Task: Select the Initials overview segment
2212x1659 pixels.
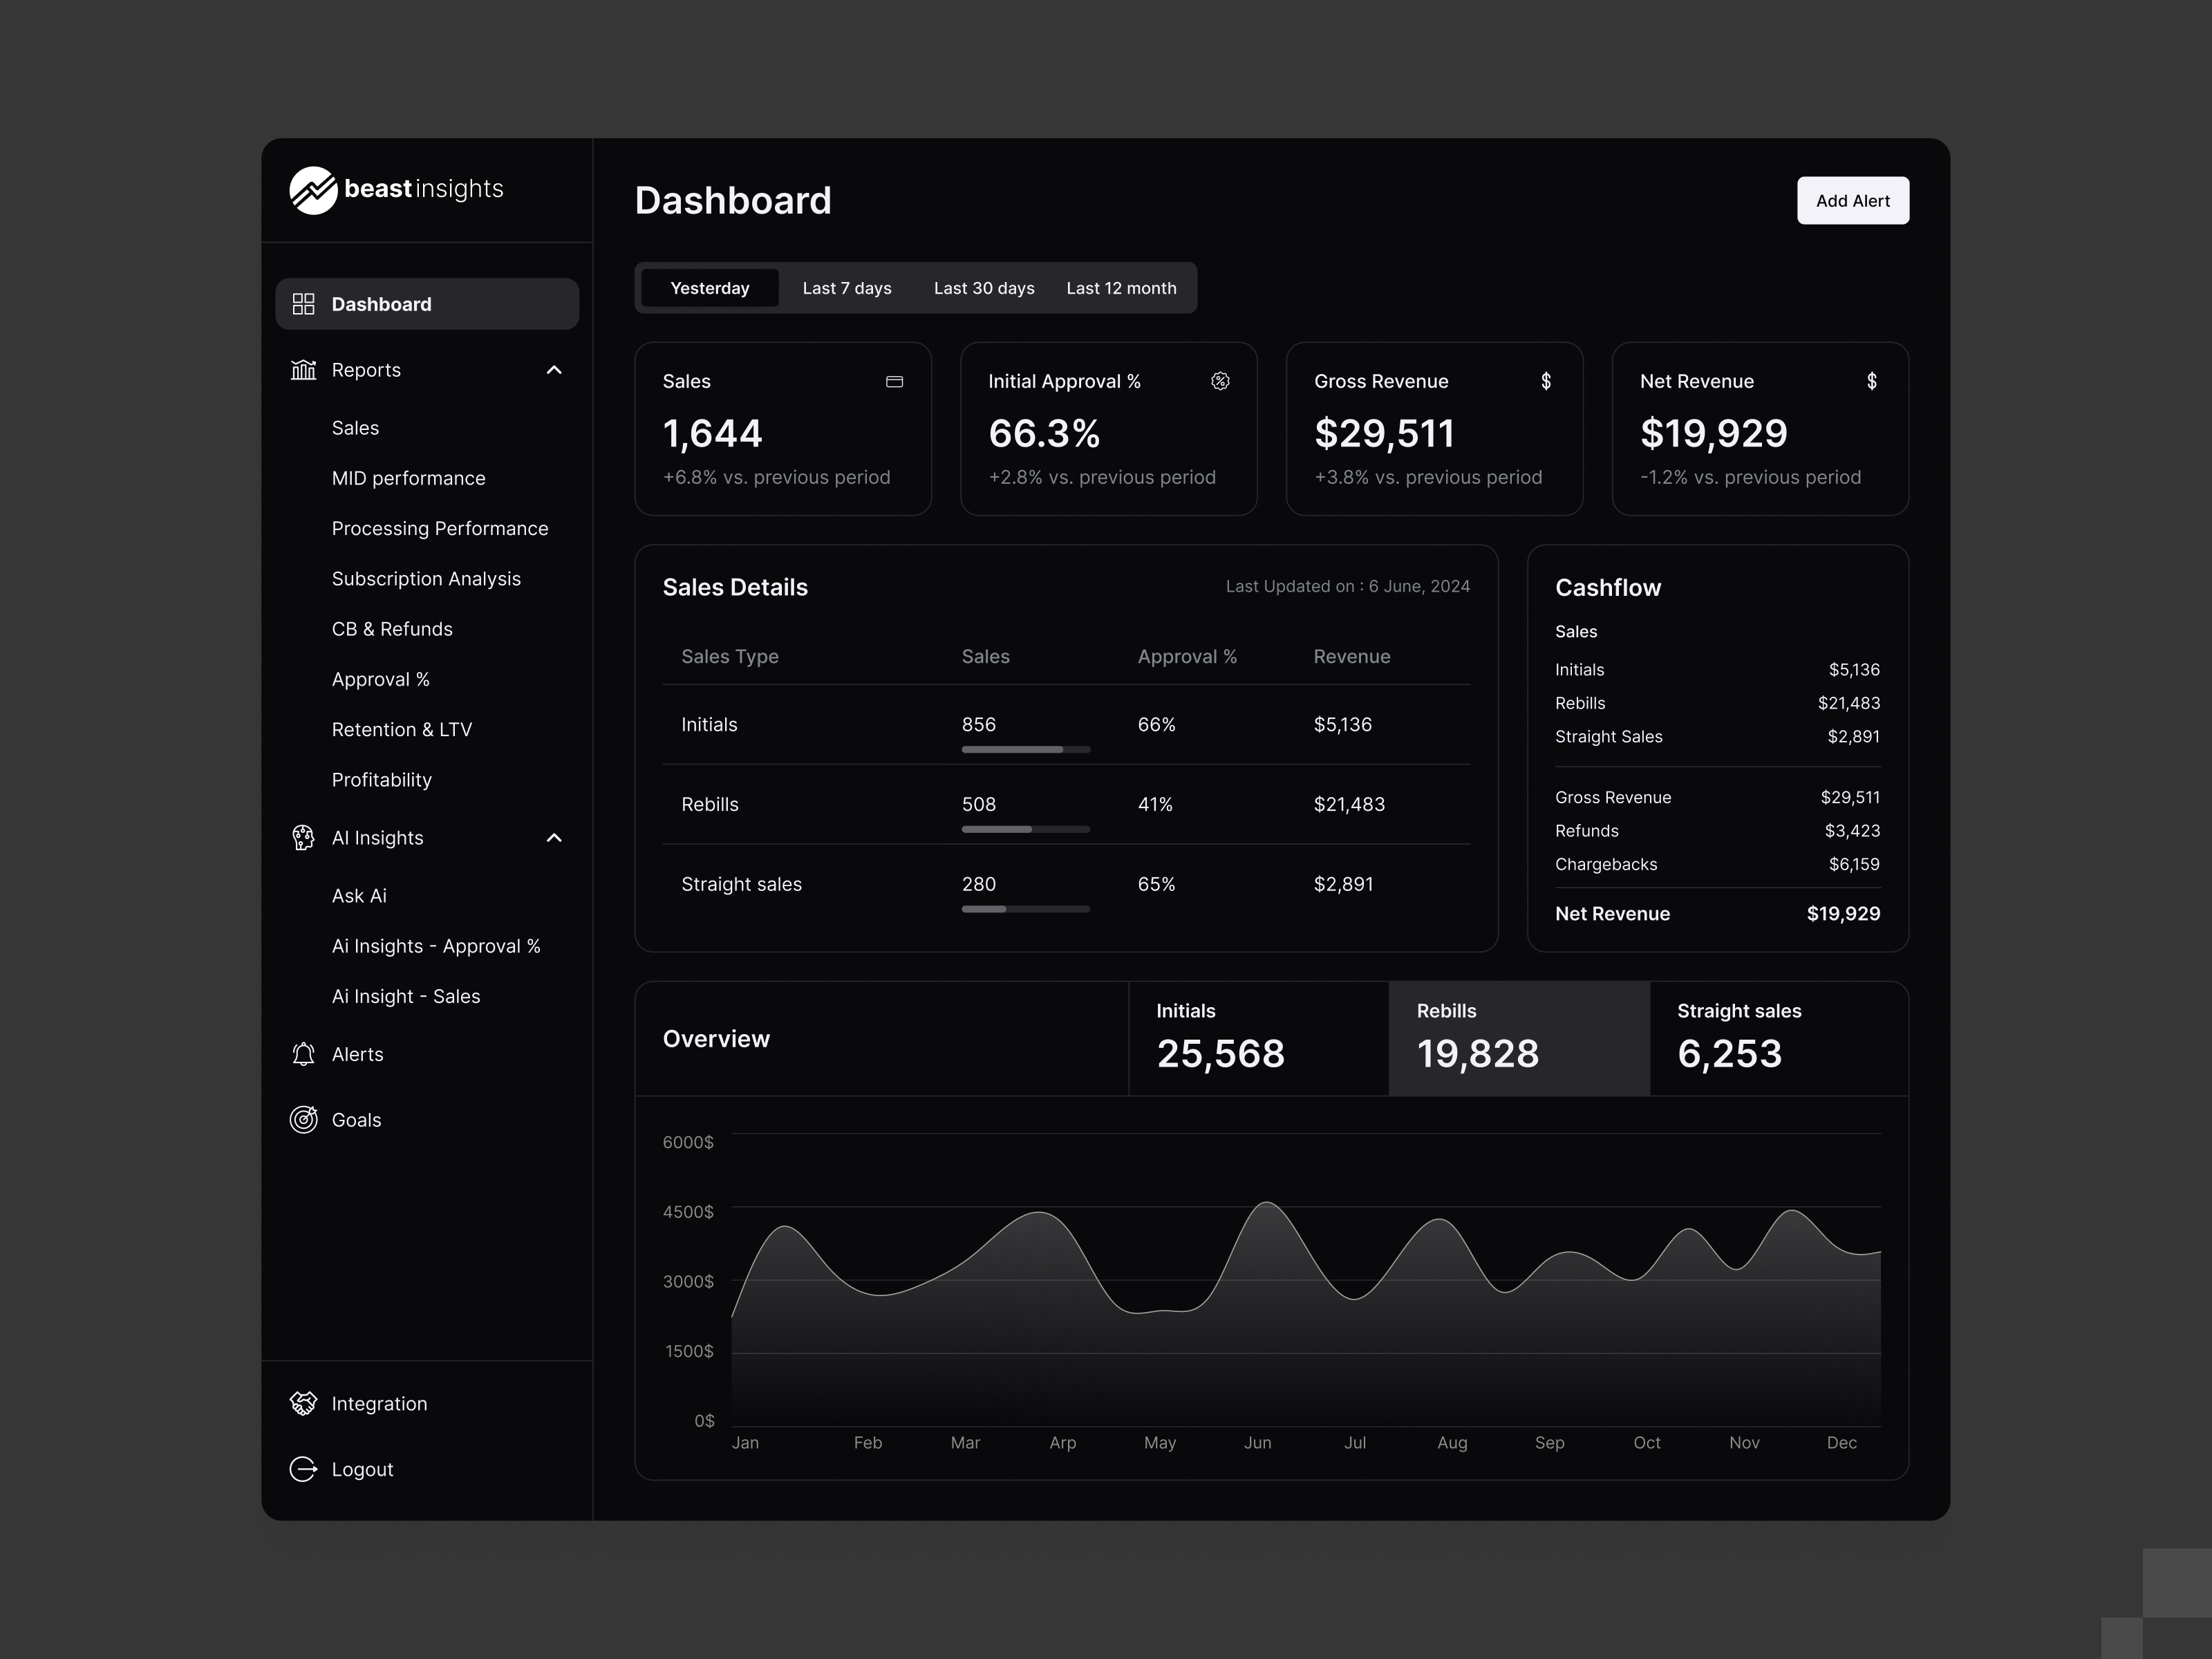Action: click(1258, 1038)
